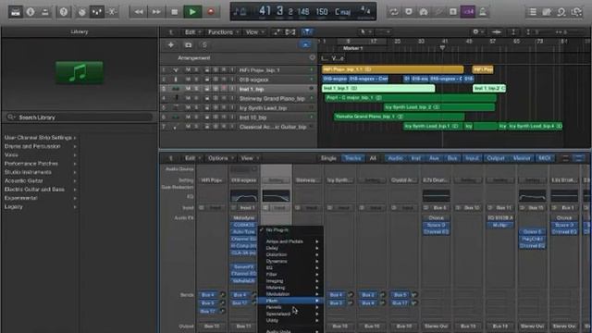This screenshot has width=592, height=333.
Task: Click the tempo value 150 in LCD
Action: [322, 12]
